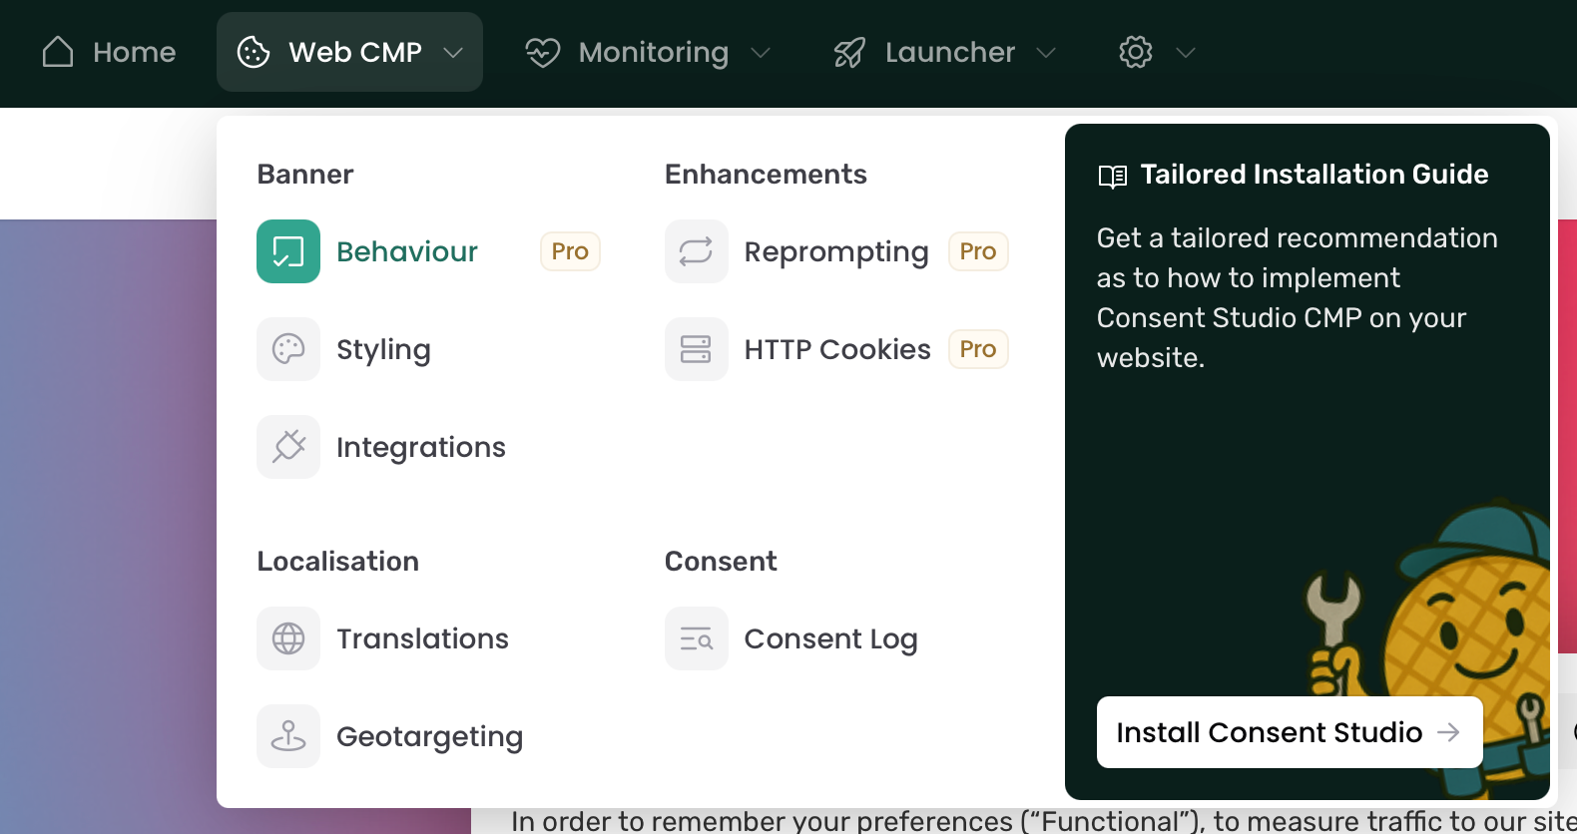The height and width of the screenshot is (834, 1577).
Task: Click the Install Consent Studio button
Action: [1290, 732]
